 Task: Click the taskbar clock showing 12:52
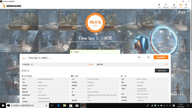coord(181,105)
